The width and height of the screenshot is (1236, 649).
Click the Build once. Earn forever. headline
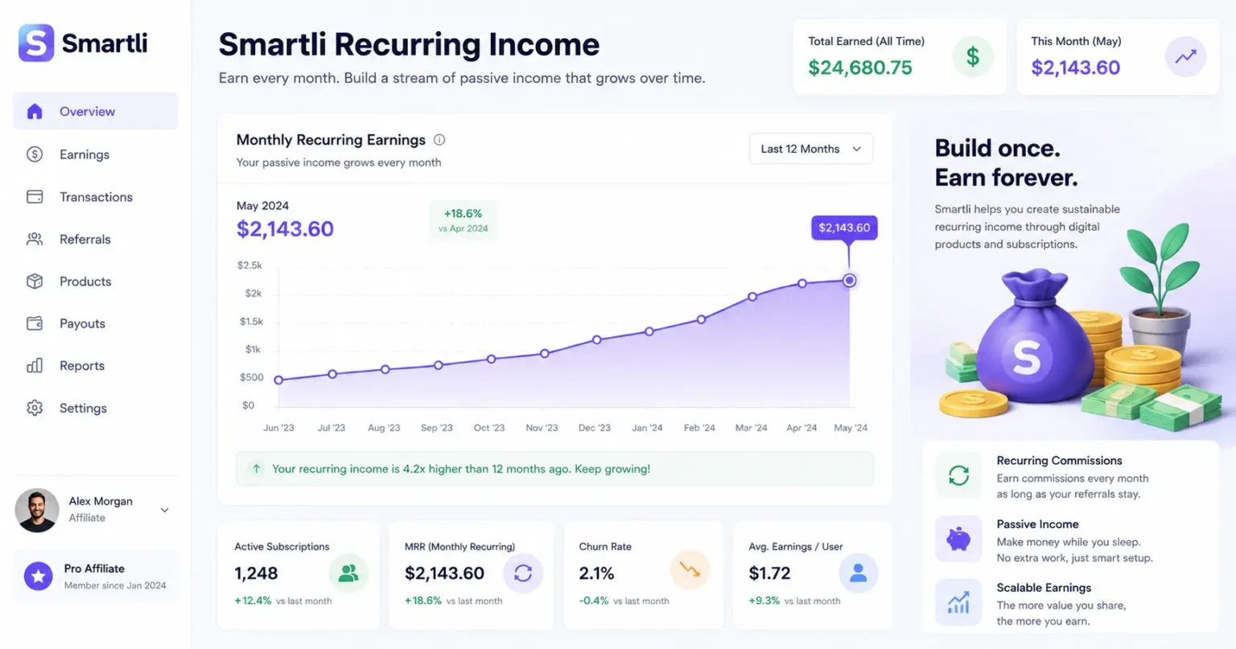(1006, 162)
